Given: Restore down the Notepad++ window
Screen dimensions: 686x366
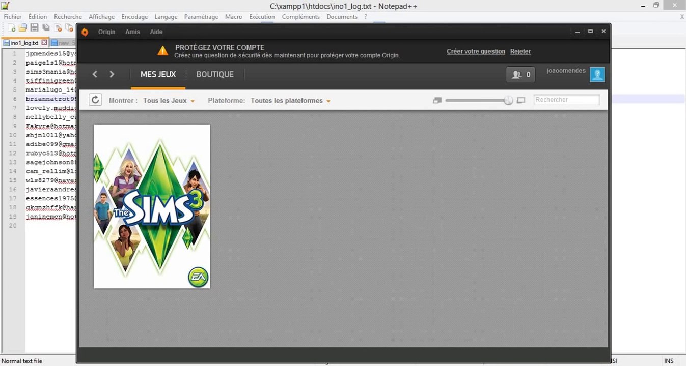Looking at the screenshot, I should click(656, 5).
